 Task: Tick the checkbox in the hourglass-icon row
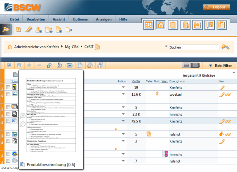8,141
